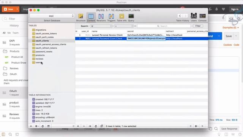Select the reviews table

coord(39,59)
